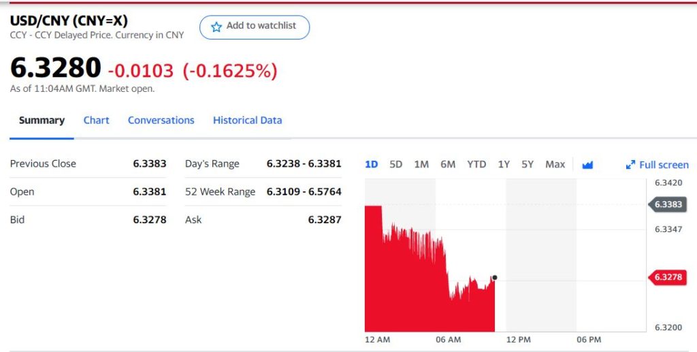
Task: Click the Full screen expand arrows icon
Action: click(630, 165)
